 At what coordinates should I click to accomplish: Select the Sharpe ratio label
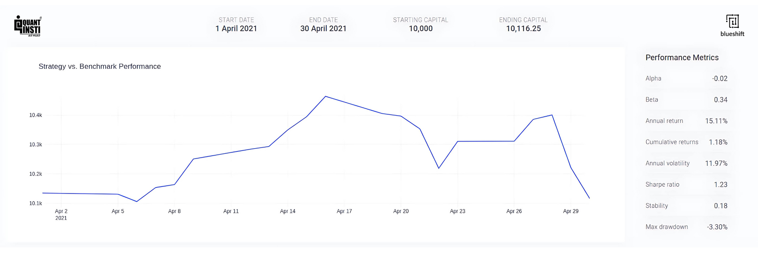[x=662, y=185]
